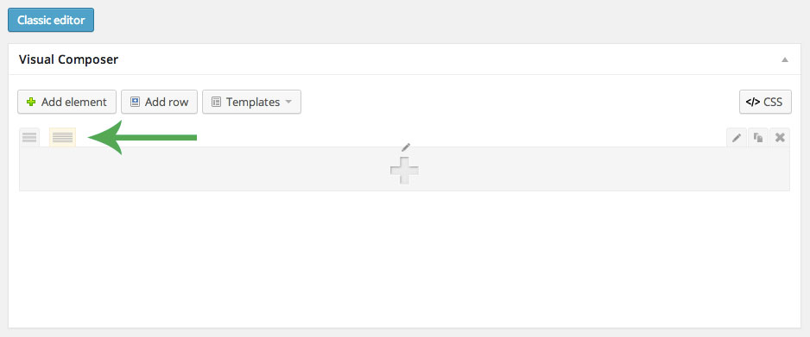Click the code brackets icon on CSS

pos(753,102)
